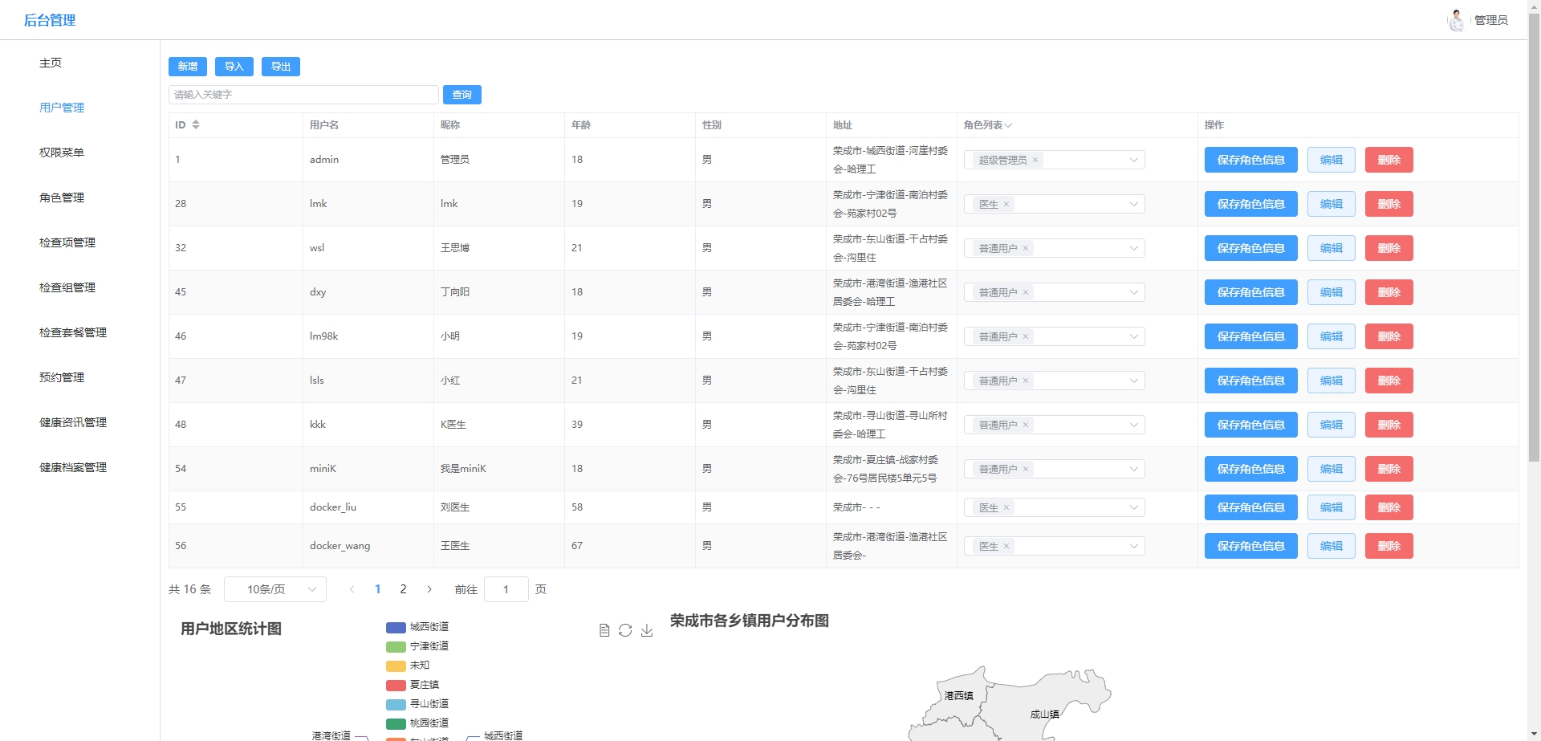
Task: Sort the table by ID column
Action: point(195,124)
